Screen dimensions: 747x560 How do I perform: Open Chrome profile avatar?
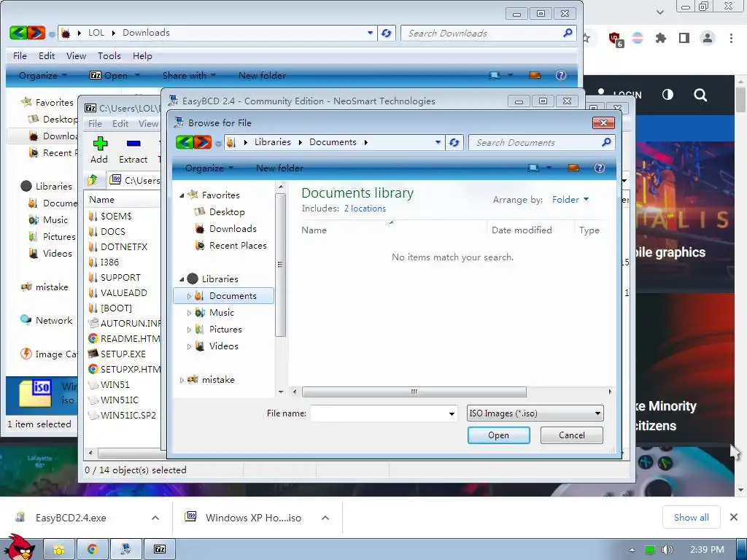click(708, 38)
